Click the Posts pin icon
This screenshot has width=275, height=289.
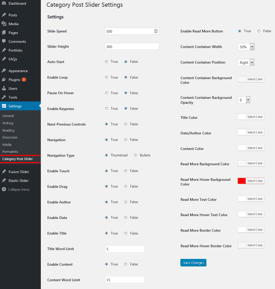(x=4, y=15)
